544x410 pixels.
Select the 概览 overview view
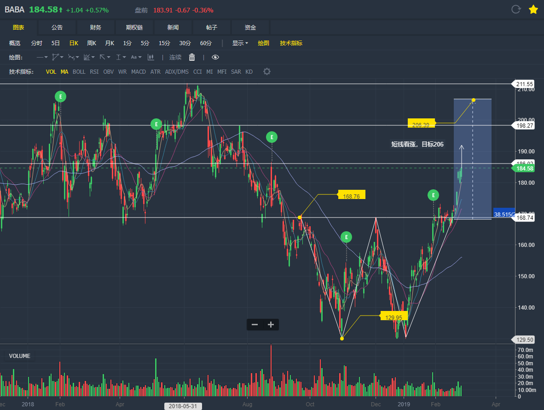click(x=15, y=43)
